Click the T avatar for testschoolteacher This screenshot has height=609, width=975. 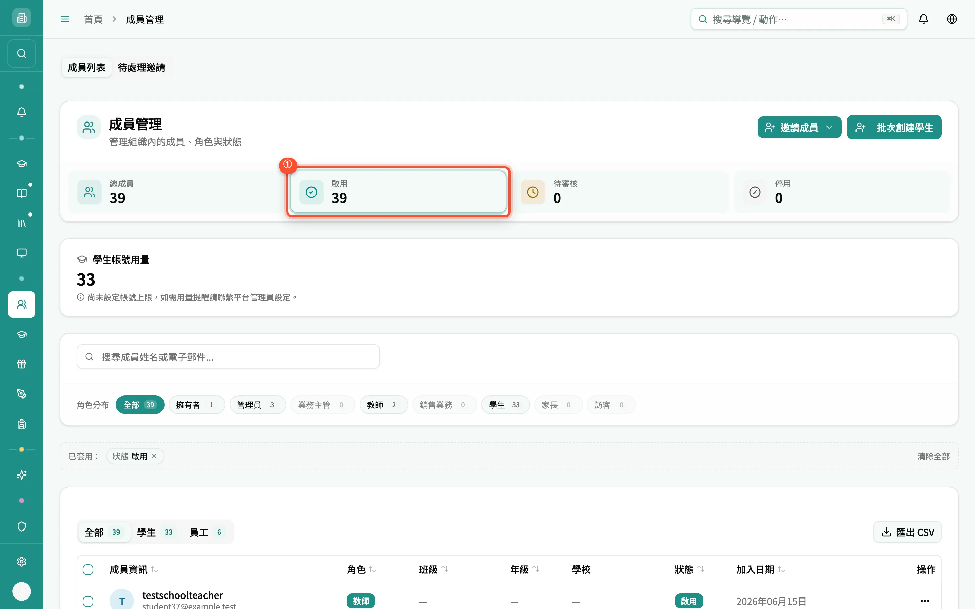coord(122,600)
